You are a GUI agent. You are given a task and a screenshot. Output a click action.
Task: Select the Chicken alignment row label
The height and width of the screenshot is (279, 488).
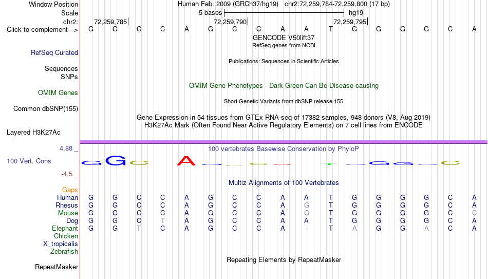click(66, 236)
